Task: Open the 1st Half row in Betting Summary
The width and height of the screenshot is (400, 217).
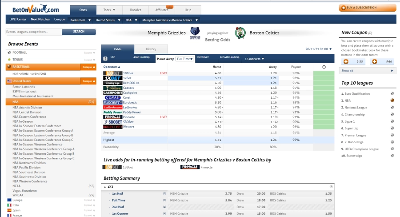Action: click(118, 193)
